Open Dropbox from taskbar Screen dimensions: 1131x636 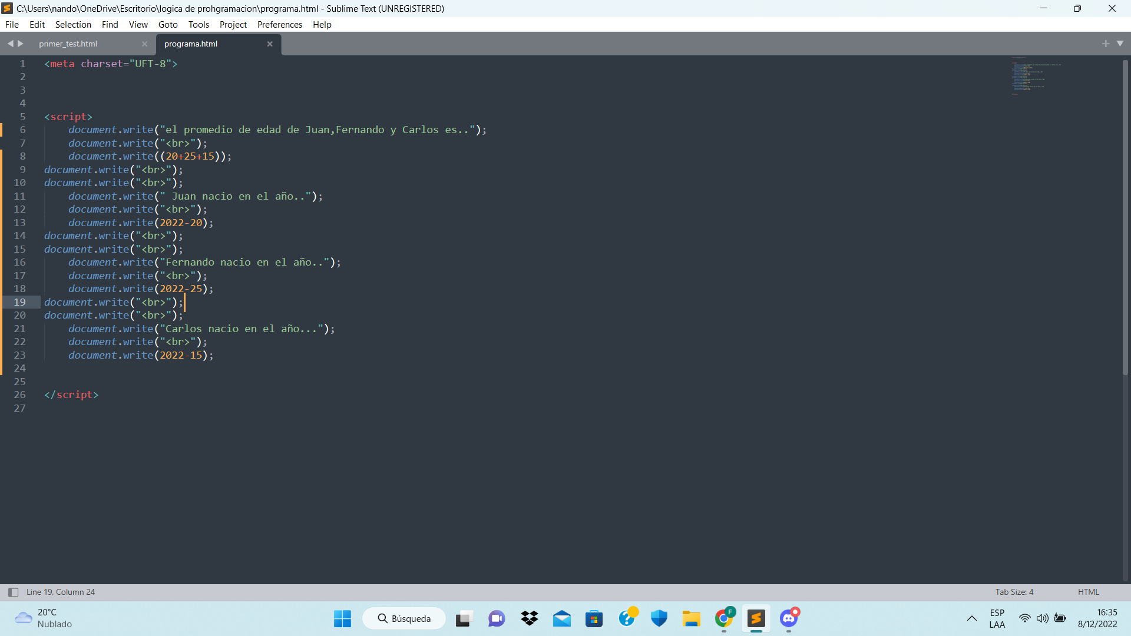pyautogui.click(x=530, y=618)
